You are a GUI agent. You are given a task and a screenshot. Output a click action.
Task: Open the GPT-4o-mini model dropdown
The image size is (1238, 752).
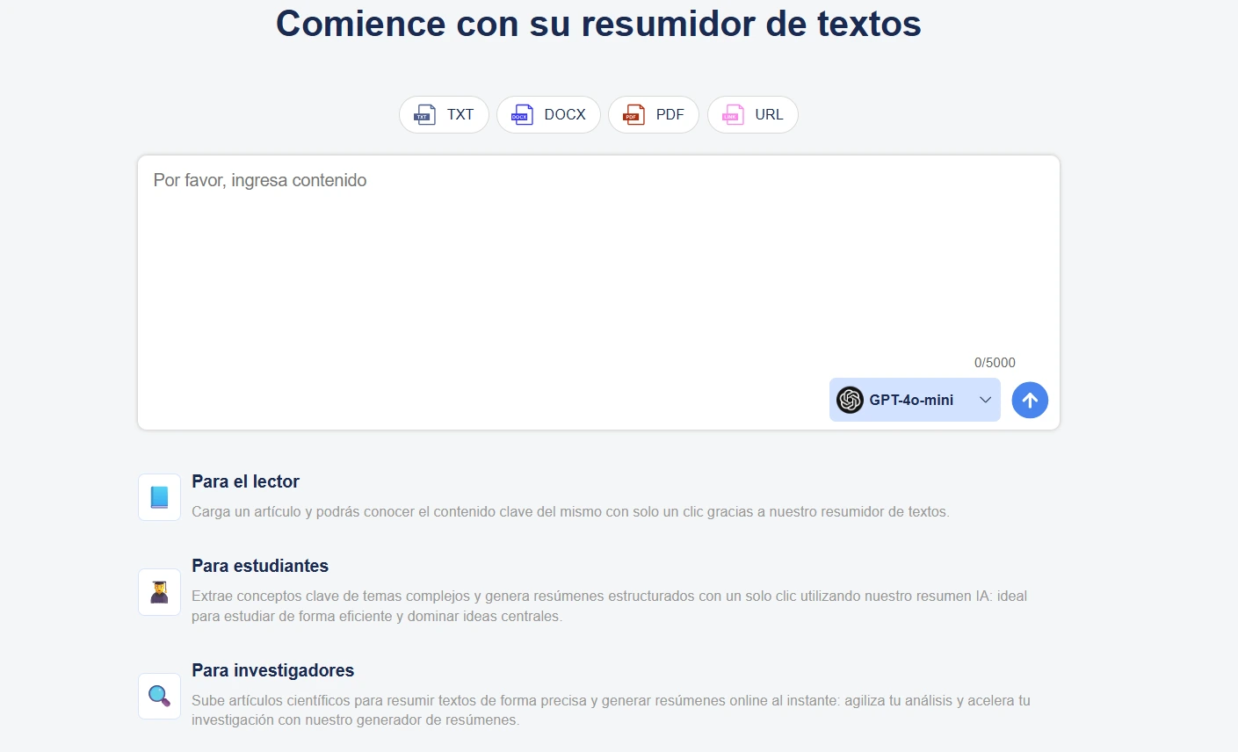click(x=915, y=400)
